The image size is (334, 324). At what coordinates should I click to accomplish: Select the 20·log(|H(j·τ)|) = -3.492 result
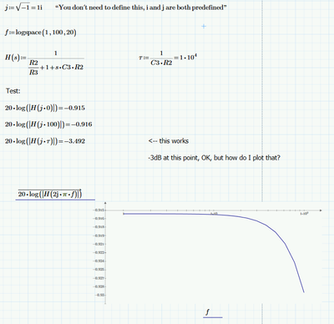click(45, 141)
